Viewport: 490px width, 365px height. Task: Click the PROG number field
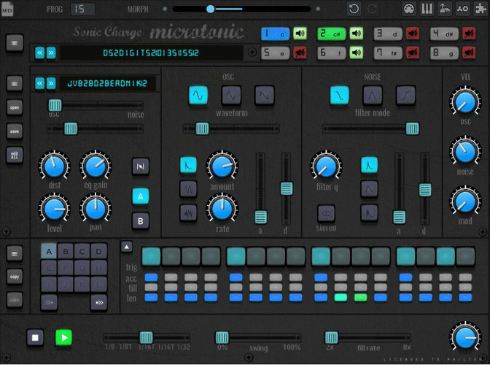click(82, 9)
